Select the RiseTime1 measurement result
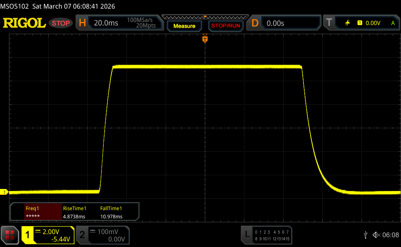Image resolution: width=401 pixels, height=247 pixels. [74, 212]
